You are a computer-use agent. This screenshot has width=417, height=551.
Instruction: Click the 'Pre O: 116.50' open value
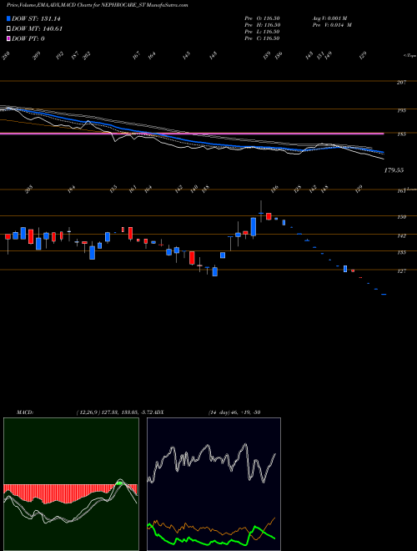(262, 18)
